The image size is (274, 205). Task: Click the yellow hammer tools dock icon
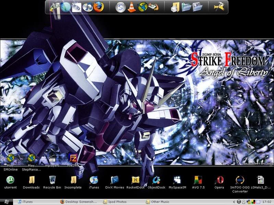(219, 6)
